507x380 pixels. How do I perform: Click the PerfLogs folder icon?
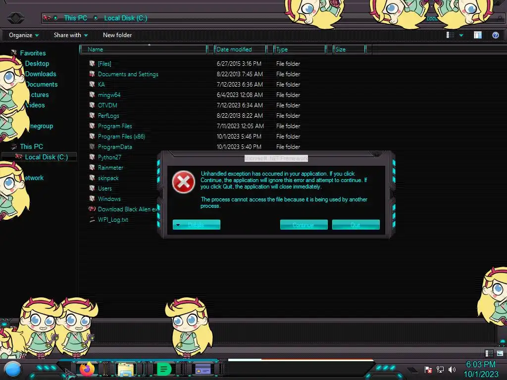[92, 115]
